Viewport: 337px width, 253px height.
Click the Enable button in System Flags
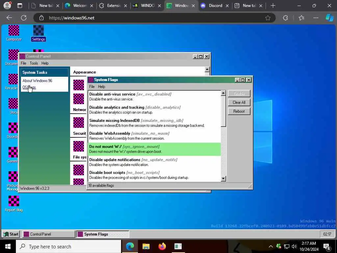239,94
